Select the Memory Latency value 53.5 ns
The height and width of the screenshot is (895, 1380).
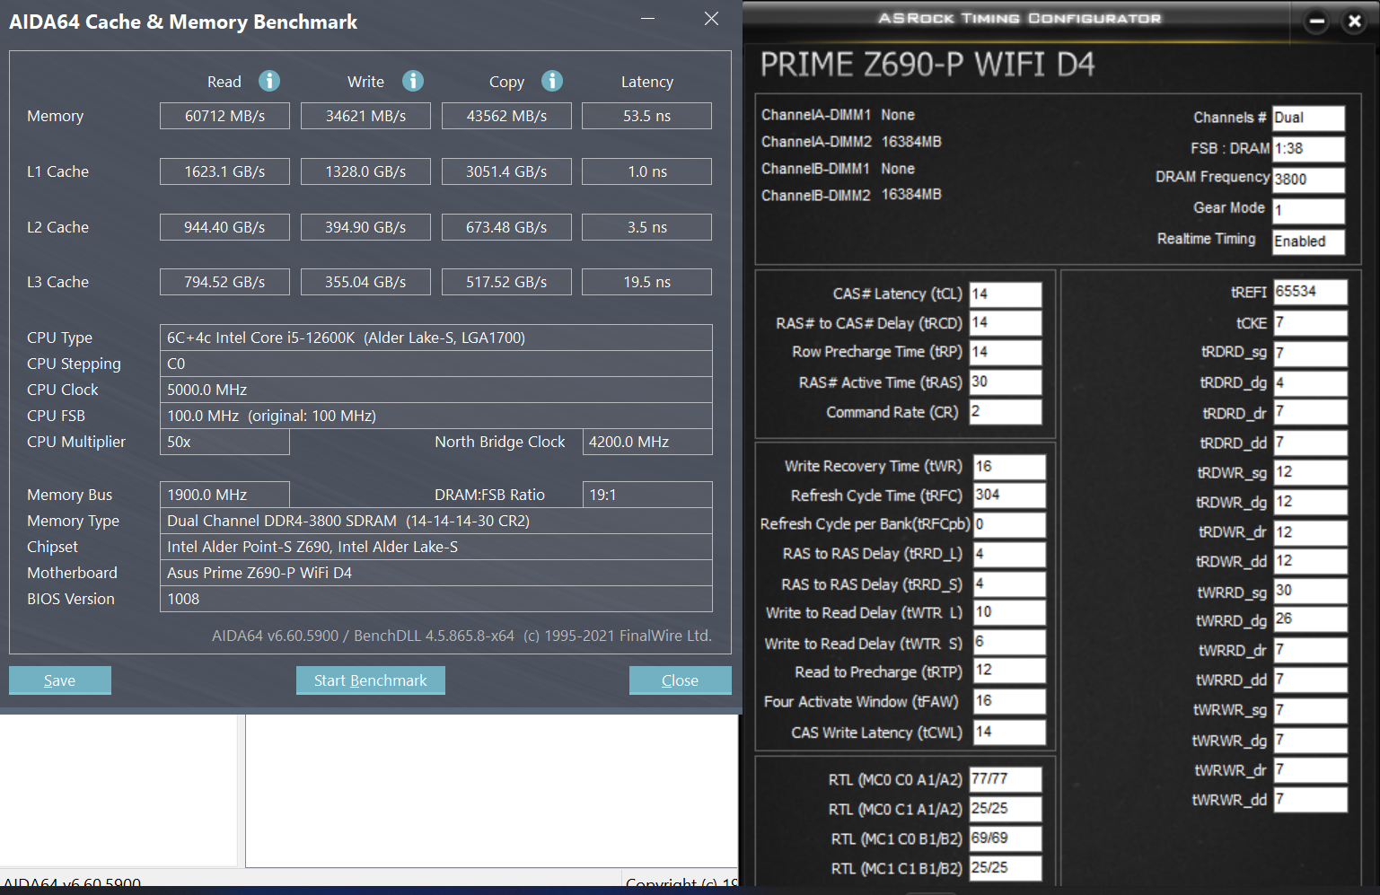646,116
